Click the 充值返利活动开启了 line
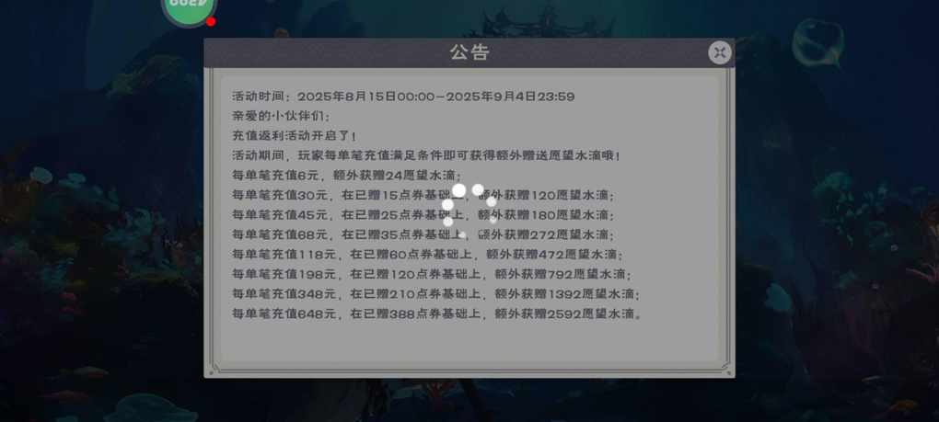The image size is (939, 422). pyautogui.click(x=295, y=136)
